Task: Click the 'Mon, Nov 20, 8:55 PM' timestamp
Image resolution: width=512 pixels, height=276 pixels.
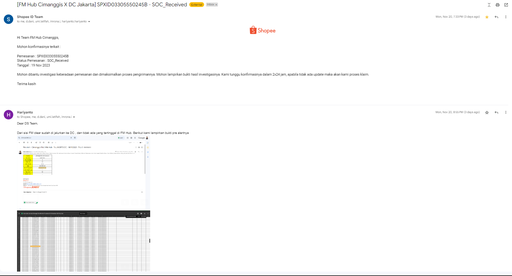Action: click(458, 112)
